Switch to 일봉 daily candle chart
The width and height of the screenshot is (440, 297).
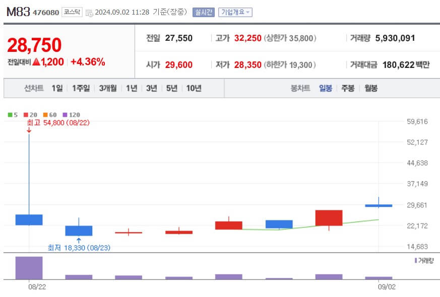click(x=326, y=88)
